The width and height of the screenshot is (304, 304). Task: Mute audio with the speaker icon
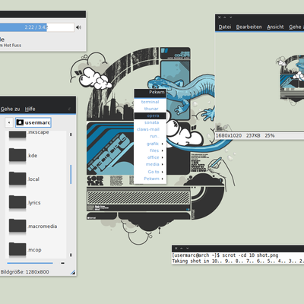78,27
